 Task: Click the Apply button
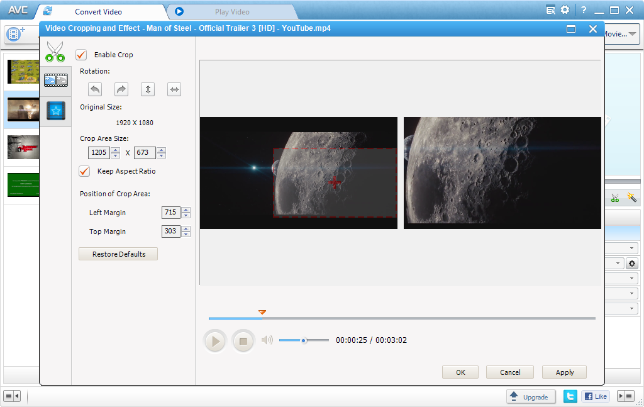564,372
